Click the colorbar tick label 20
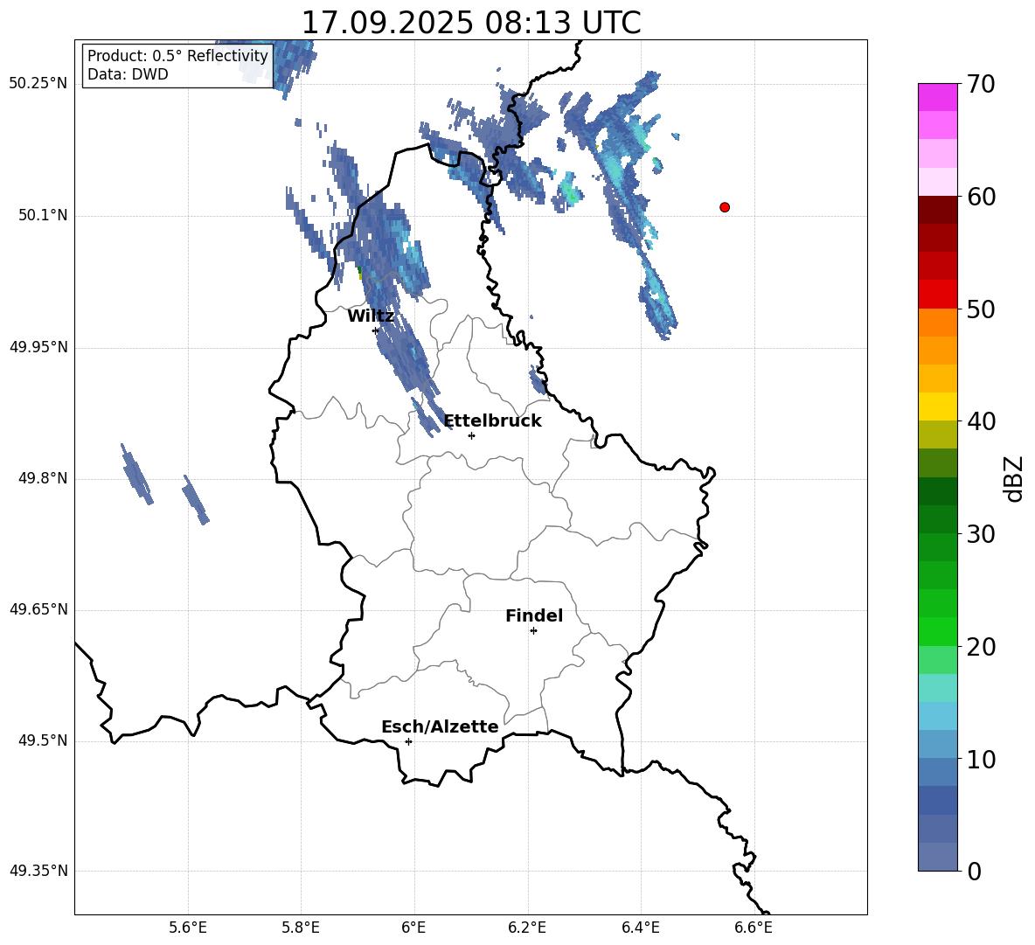Image resolution: width=1035 pixels, height=945 pixels. (981, 647)
